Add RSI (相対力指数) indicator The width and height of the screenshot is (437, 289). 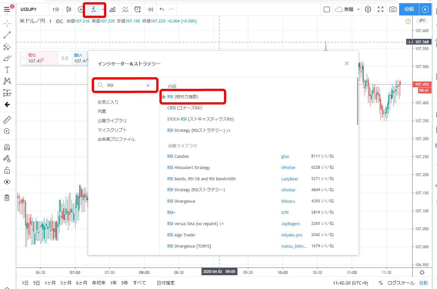tap(183, 97)
